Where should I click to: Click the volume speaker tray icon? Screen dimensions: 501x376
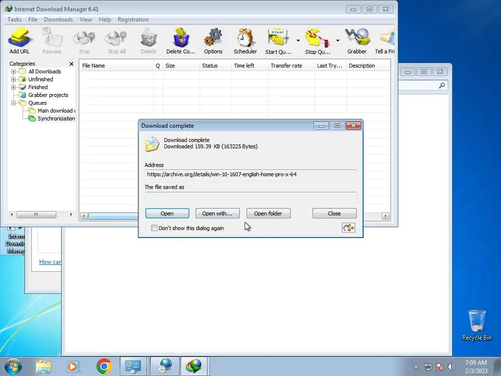click(x=452, y=367)
